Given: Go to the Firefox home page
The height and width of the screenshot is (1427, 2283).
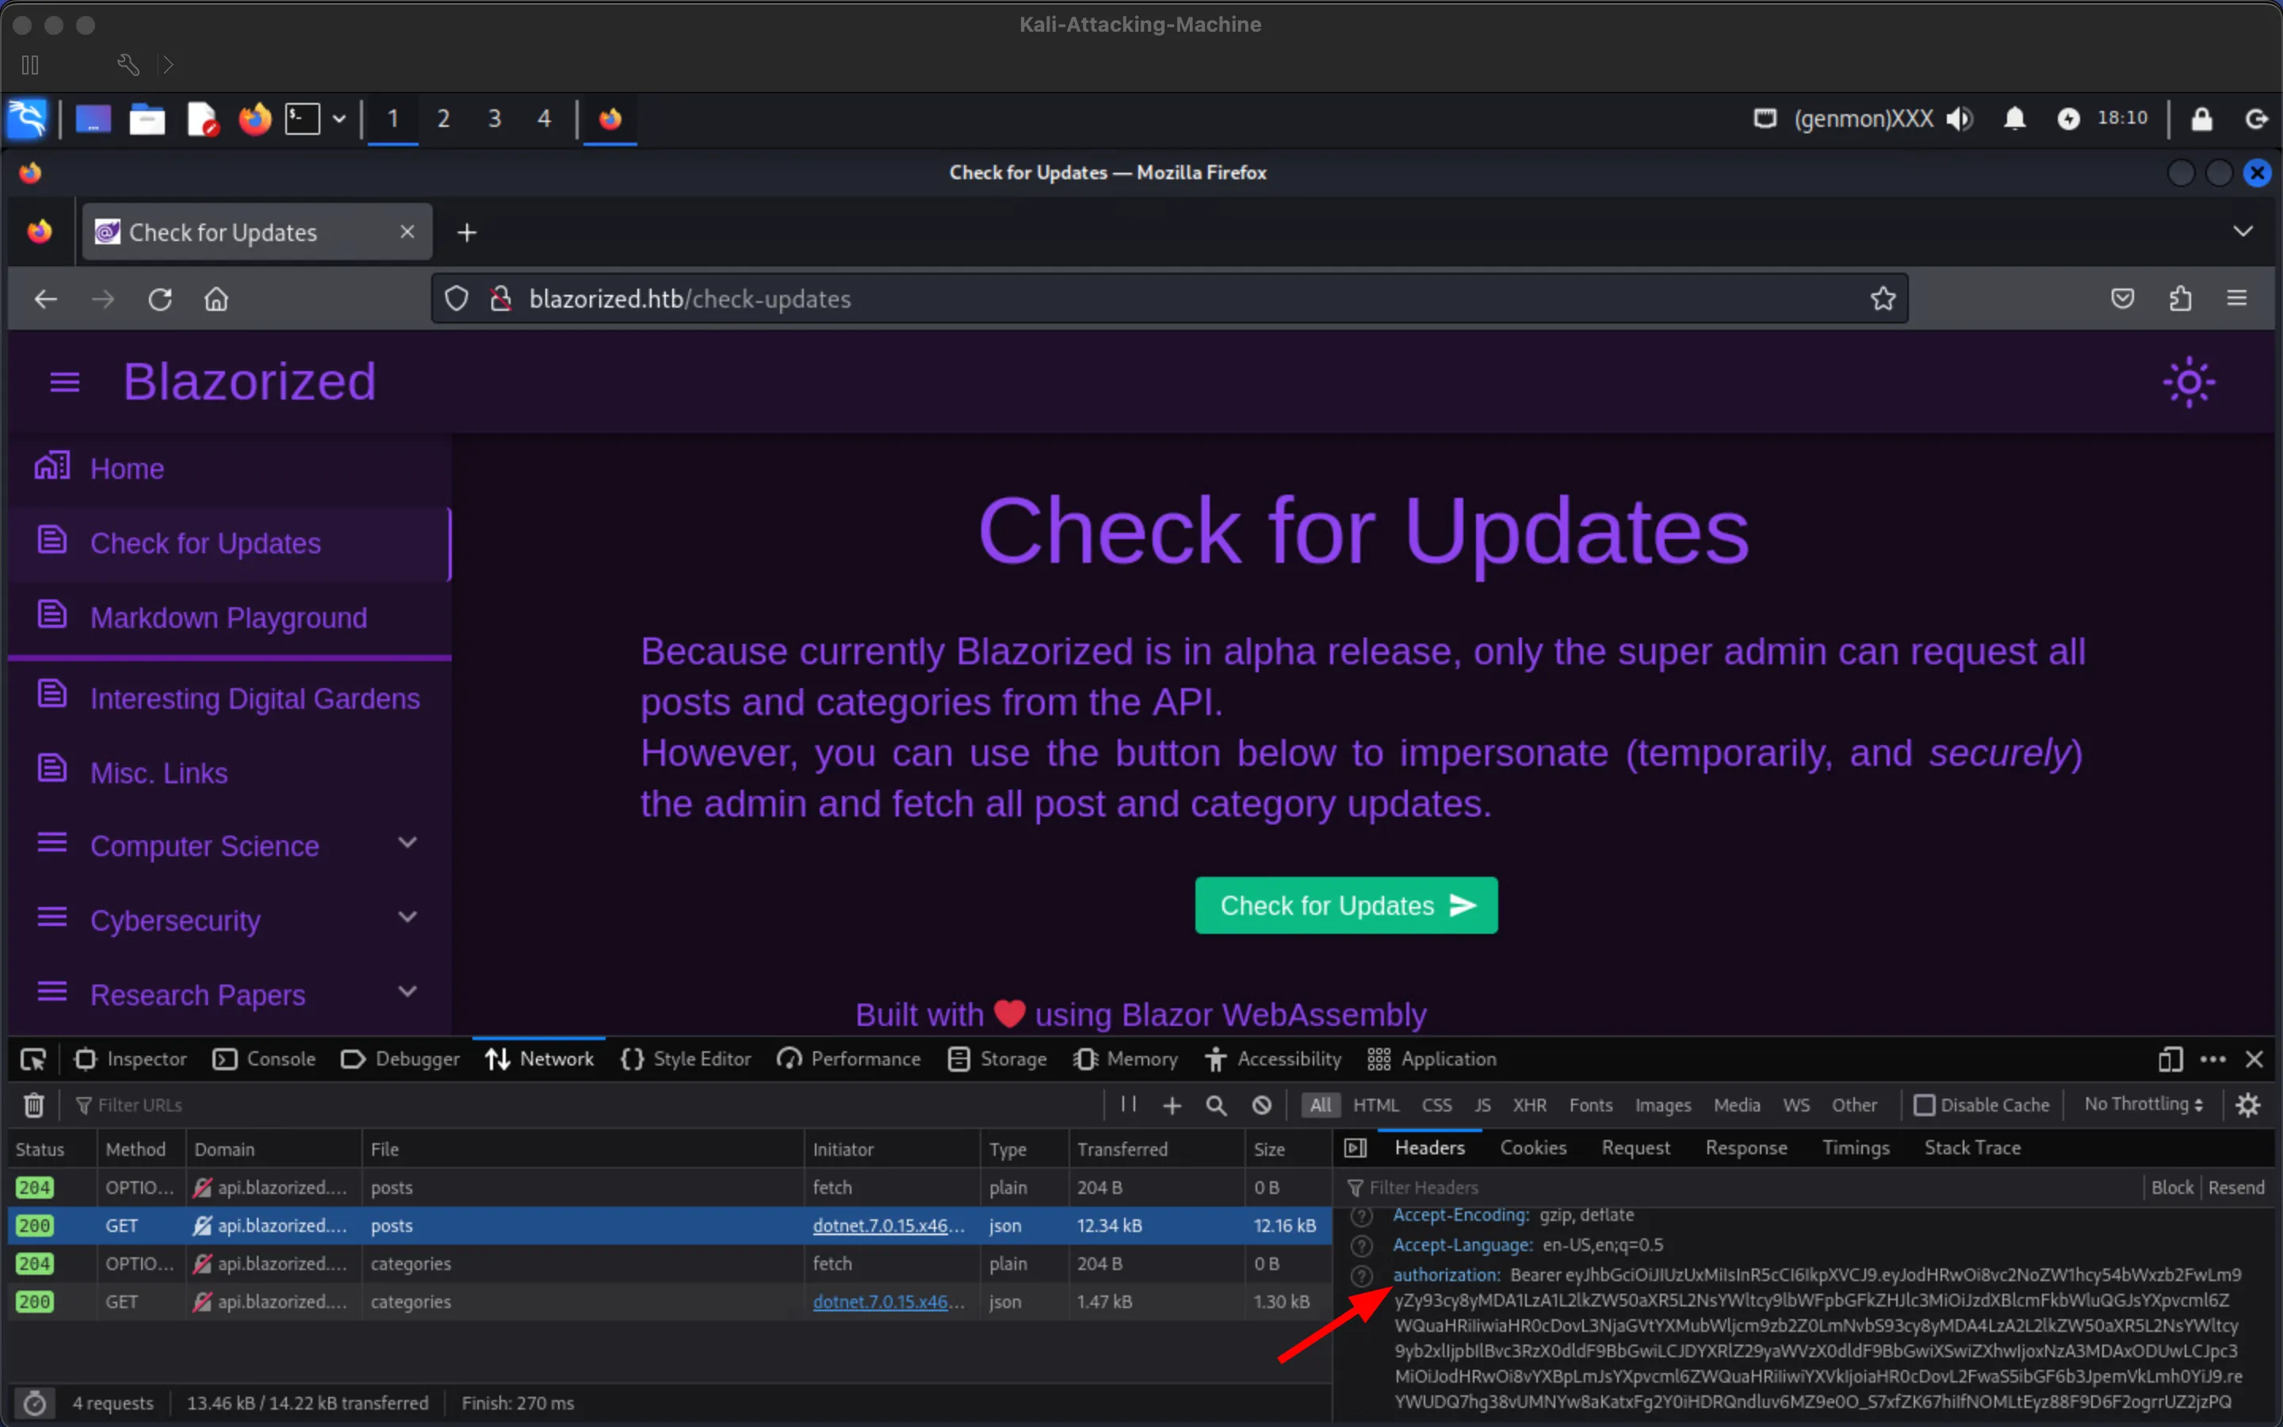Looking at the screenshot, I should (x=216, y=299).
